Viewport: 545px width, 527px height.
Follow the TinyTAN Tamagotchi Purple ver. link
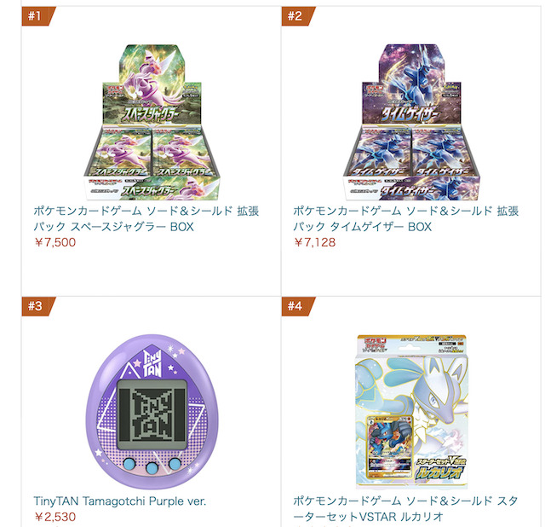click(x=120, y=501)
